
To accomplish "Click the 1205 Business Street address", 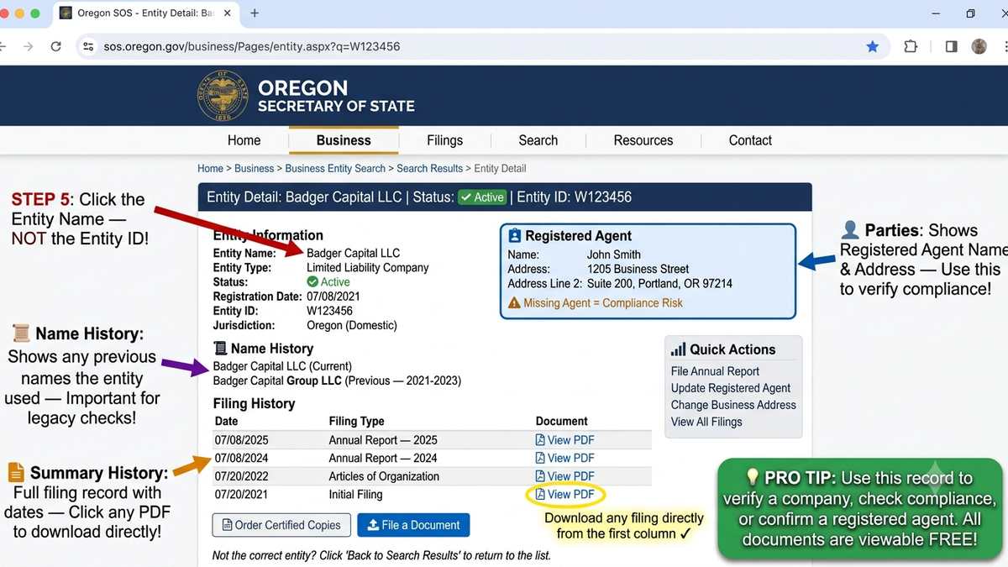I will click(x=638, y=269).
